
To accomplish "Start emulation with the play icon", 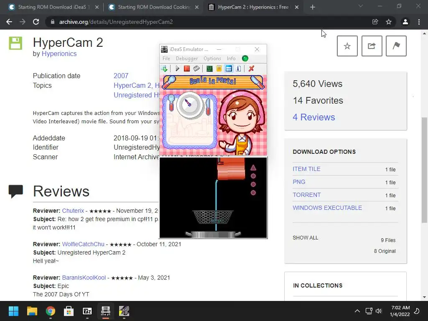I will tap(177, 69).
